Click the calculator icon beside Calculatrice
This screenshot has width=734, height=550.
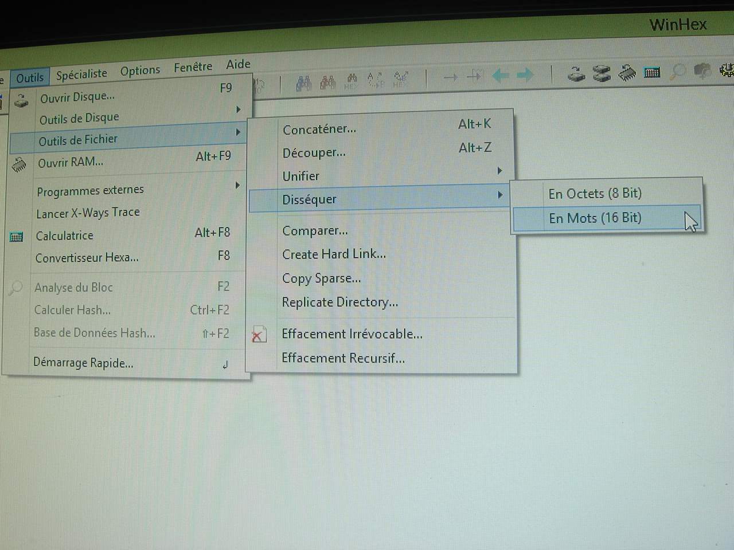tap(17, 237)
